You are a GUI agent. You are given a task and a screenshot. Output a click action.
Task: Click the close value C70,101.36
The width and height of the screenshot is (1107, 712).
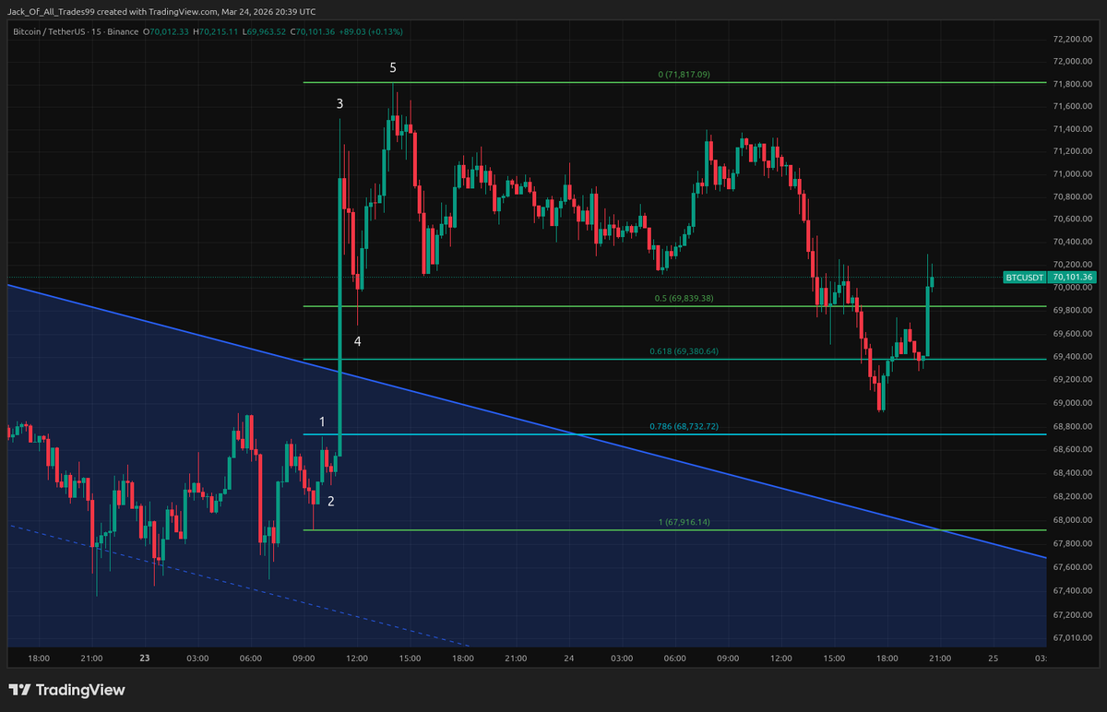click(x=315, y=31)
